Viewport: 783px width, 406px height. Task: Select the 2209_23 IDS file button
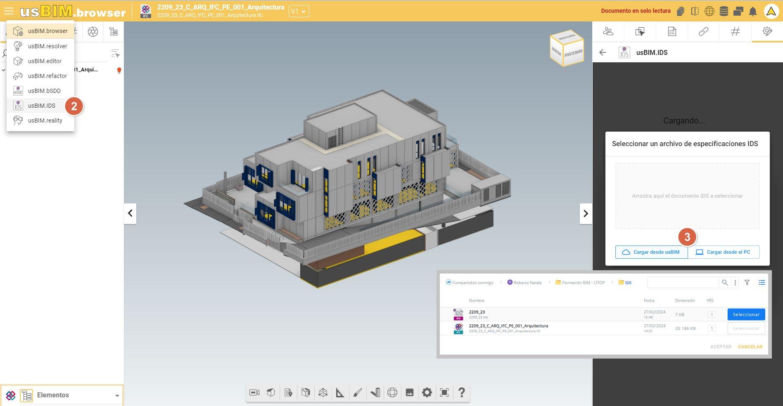point(746,314)
